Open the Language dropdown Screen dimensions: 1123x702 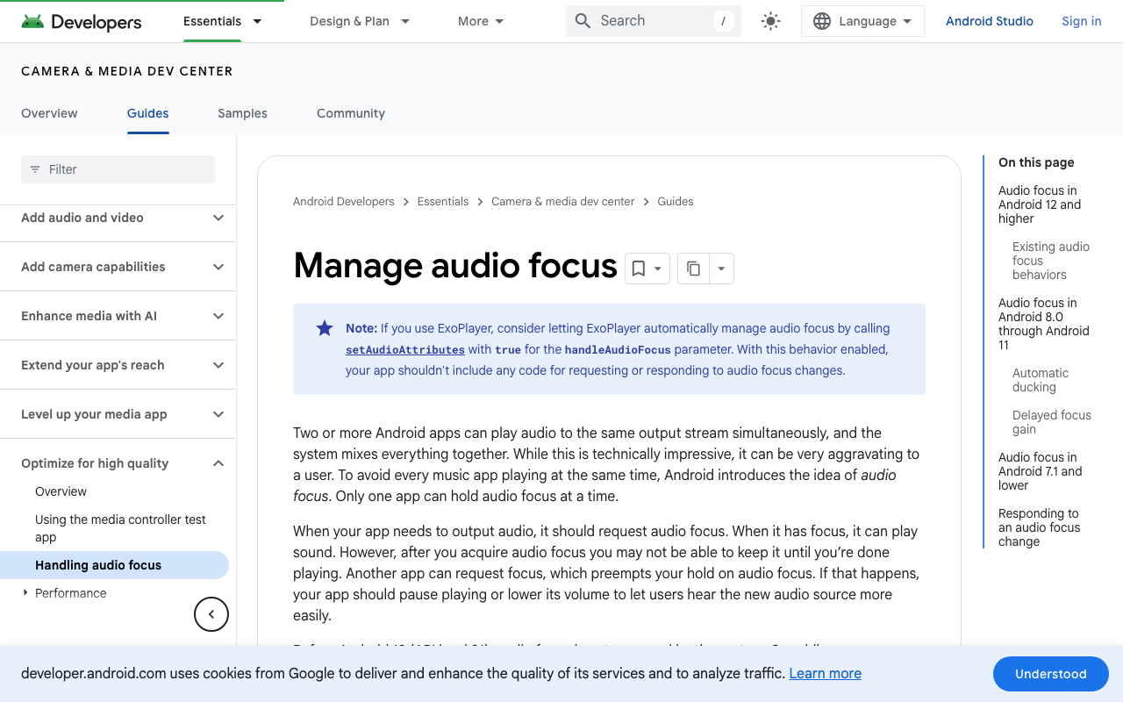click(862, 21)
